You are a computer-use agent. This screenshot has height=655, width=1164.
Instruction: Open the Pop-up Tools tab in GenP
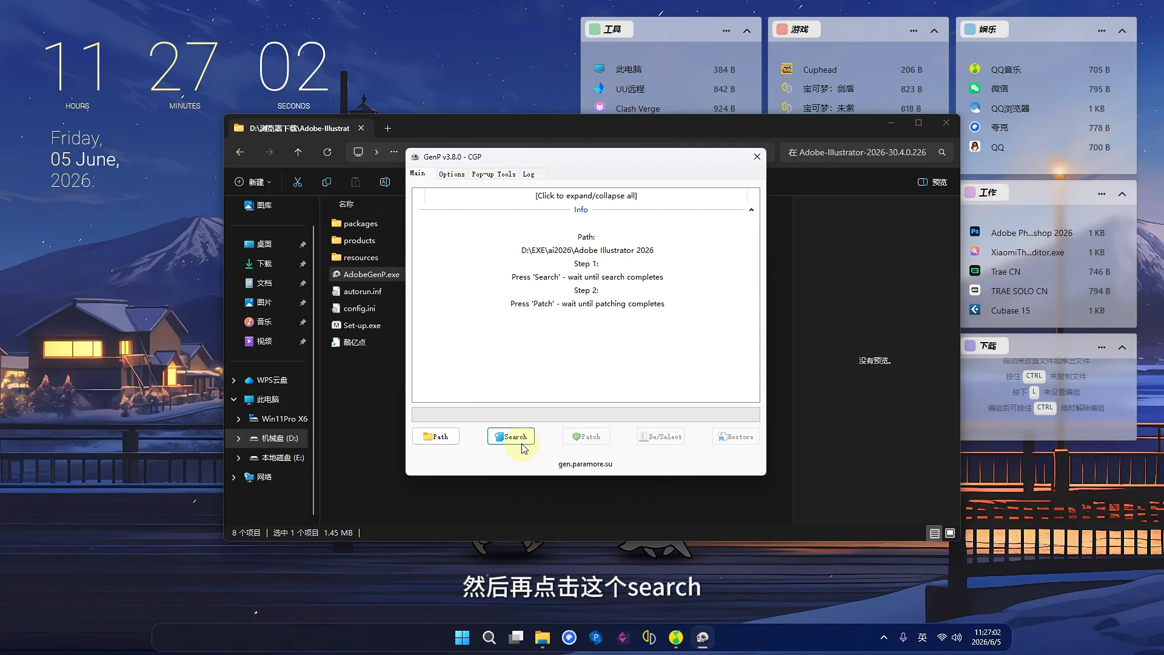coord(493,174)
